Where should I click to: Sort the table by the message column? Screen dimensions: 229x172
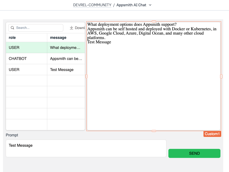pyautogui.click(x=58, y=37)
